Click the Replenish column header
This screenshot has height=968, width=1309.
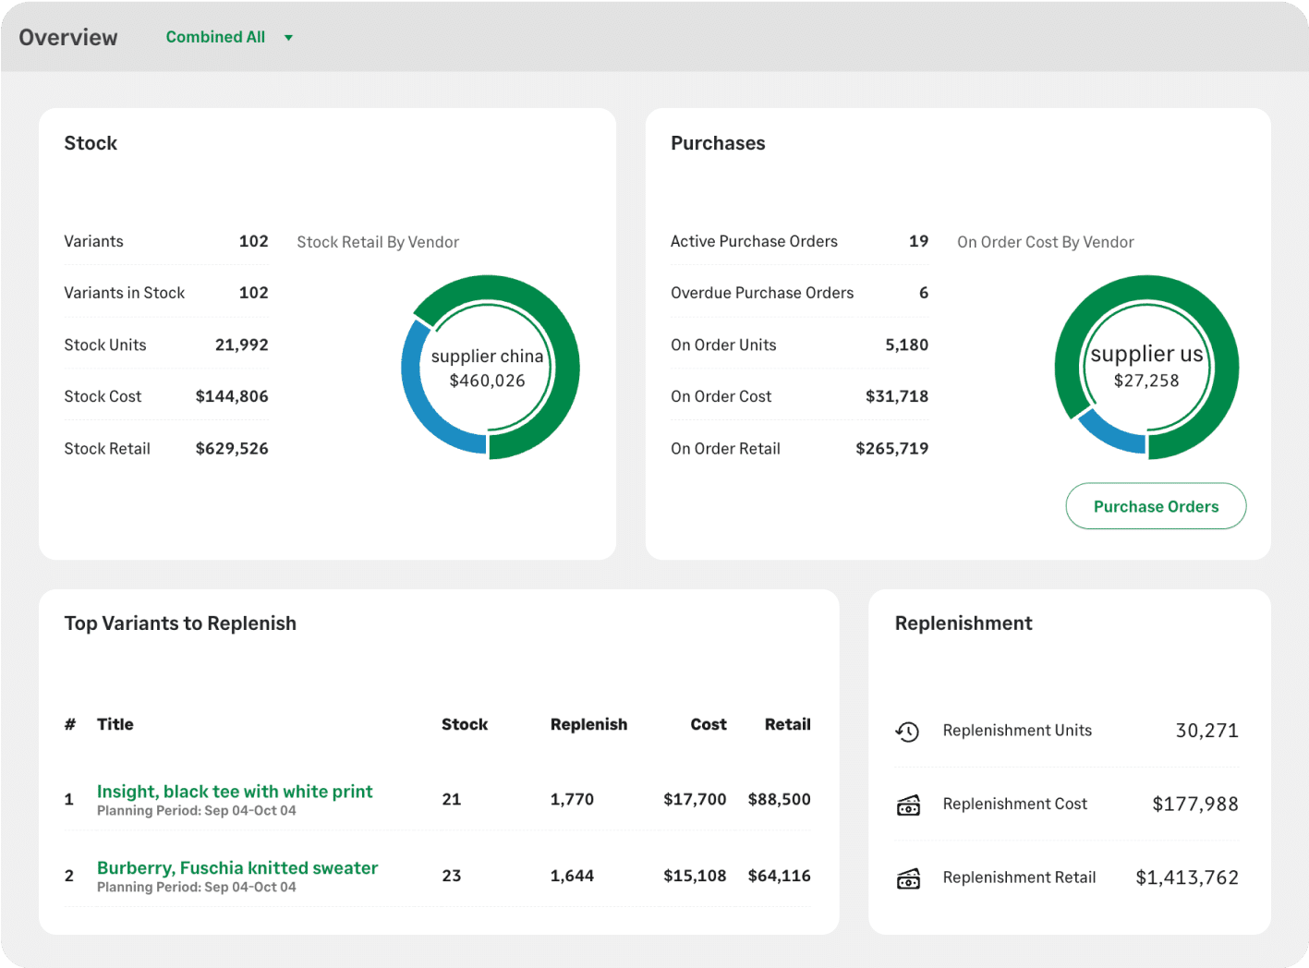[588, 724]
